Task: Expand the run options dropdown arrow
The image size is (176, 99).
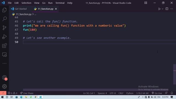Action: click(x=163, y=9)
